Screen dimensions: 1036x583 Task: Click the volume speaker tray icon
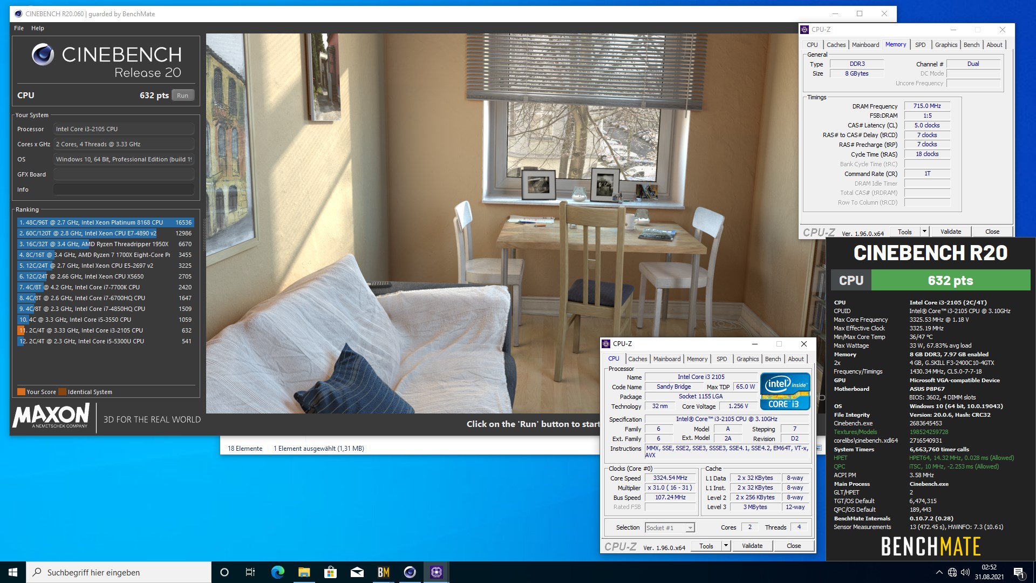(965, 572)
